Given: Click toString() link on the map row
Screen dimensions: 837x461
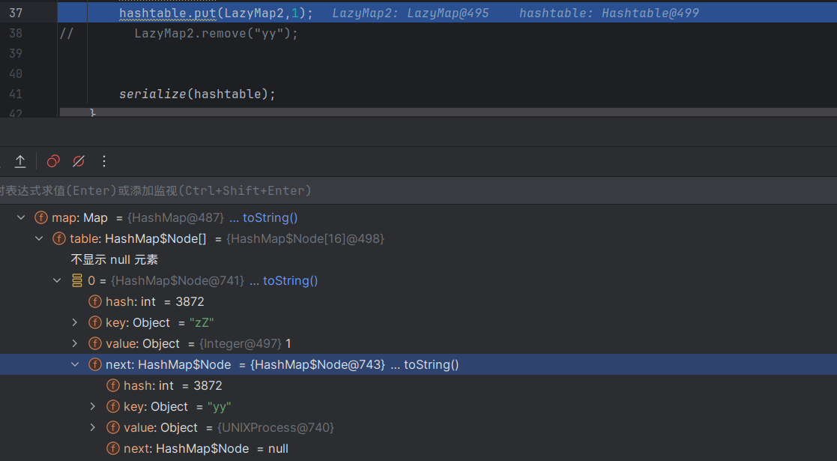Looking at the screenshot, I should [x=270, y=217].
